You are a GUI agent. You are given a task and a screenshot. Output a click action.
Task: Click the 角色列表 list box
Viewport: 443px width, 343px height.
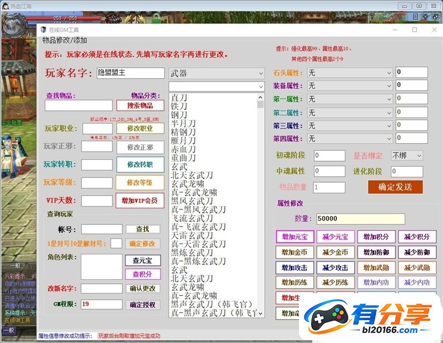click(101, 267)
